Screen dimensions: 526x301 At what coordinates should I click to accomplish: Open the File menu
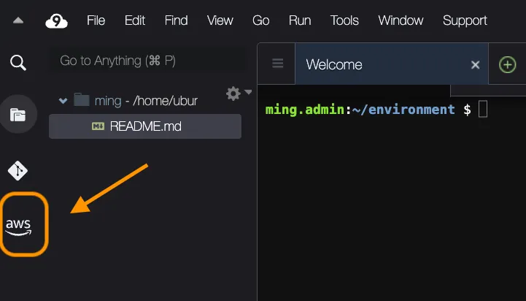point(96,20)
